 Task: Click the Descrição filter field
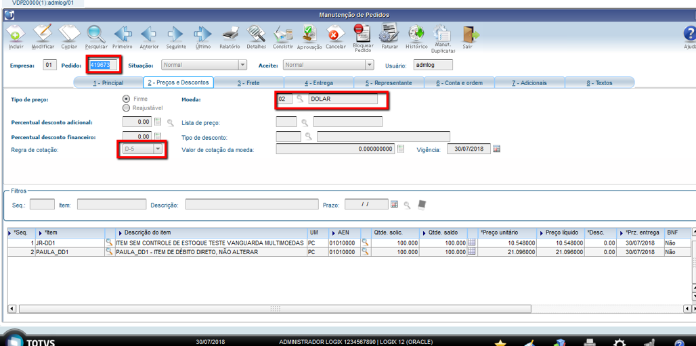pos(252,204)
